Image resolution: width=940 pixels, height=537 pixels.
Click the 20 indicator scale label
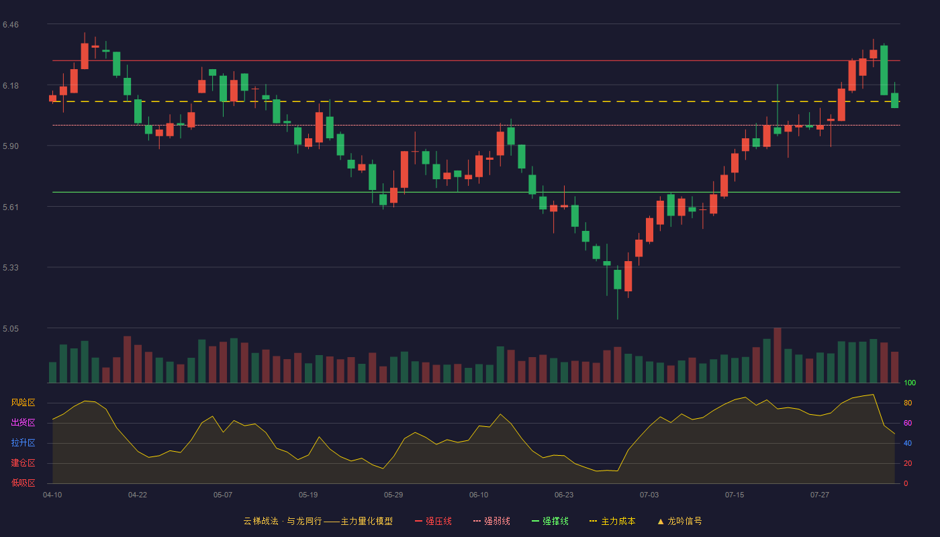coord(908,463)
